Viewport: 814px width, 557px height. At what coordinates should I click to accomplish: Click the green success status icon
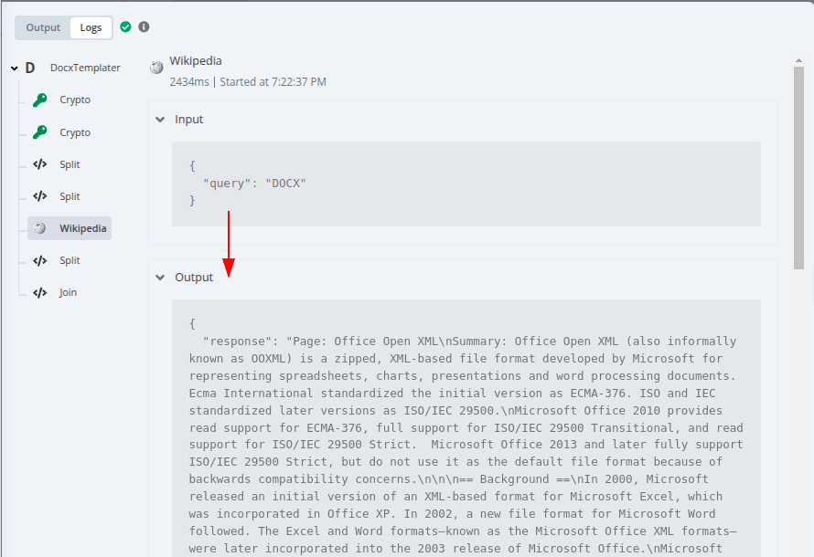[125, 27]
